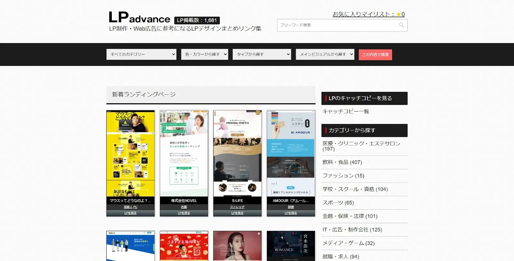
Task: Open the 色・カラーから探す dropdown
Action: click(205, 54)
